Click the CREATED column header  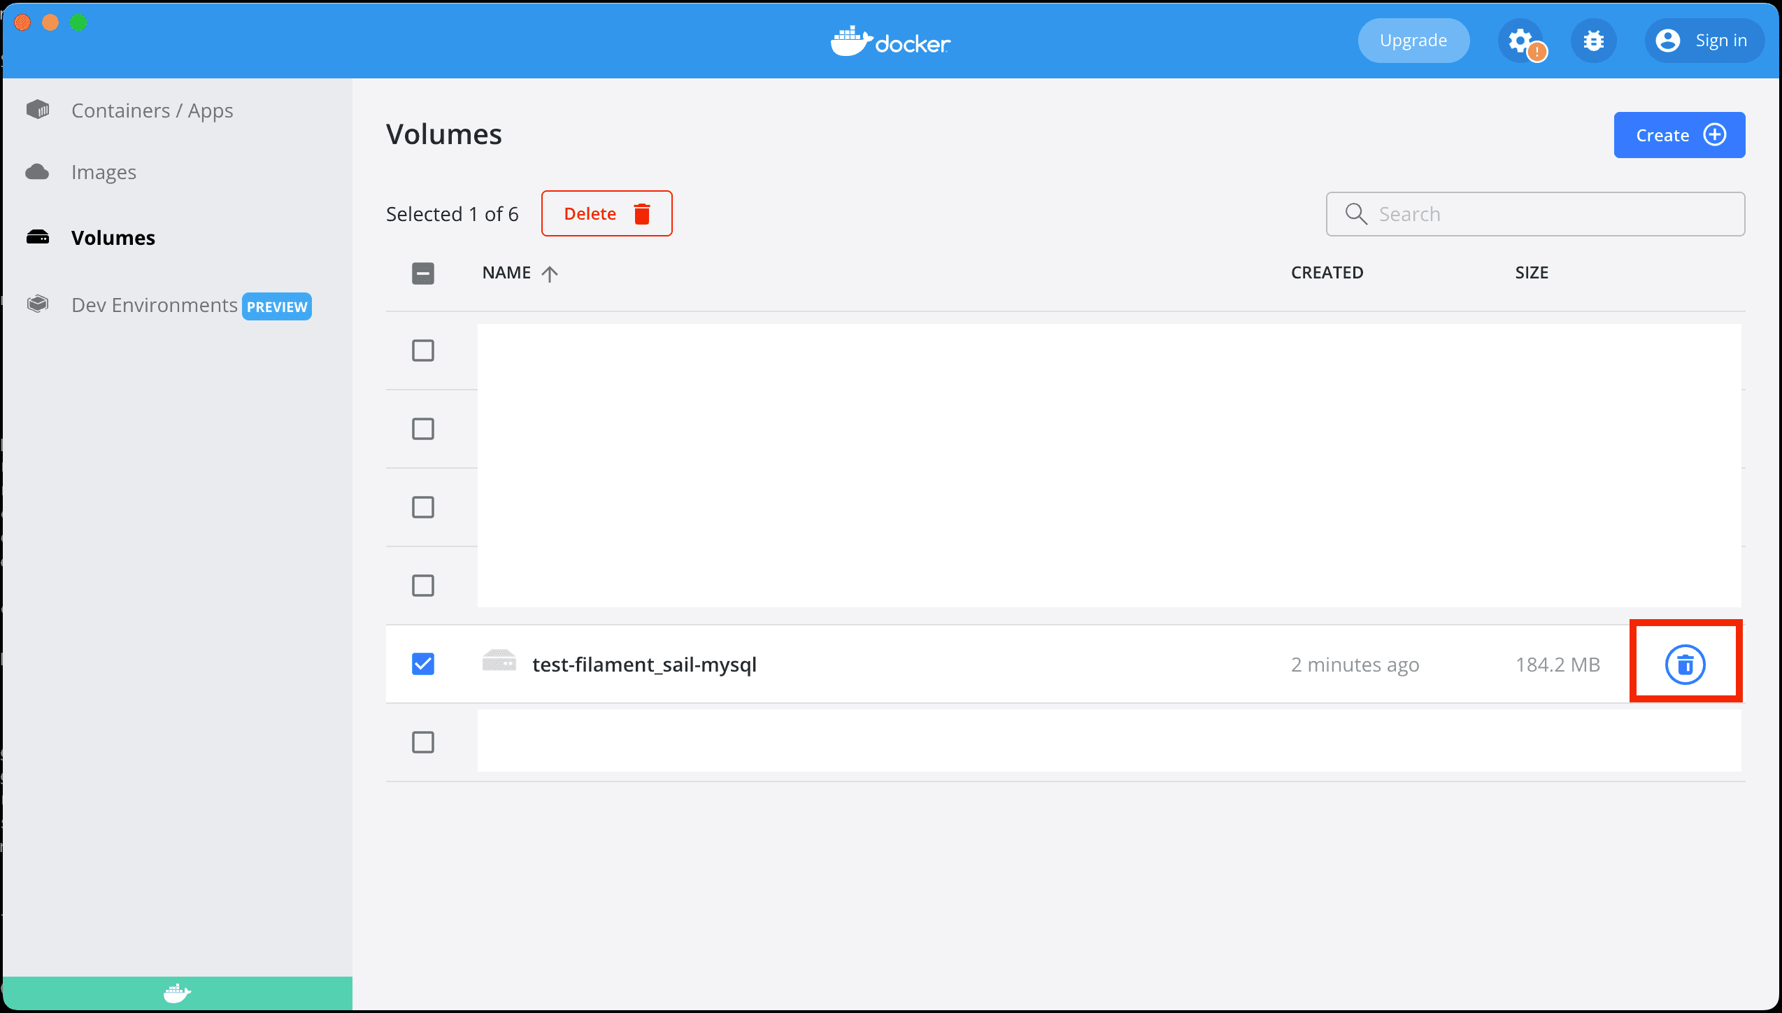point(1327,273)
